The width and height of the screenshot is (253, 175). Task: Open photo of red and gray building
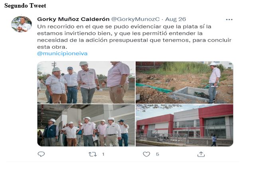click(x=184, y=125)
